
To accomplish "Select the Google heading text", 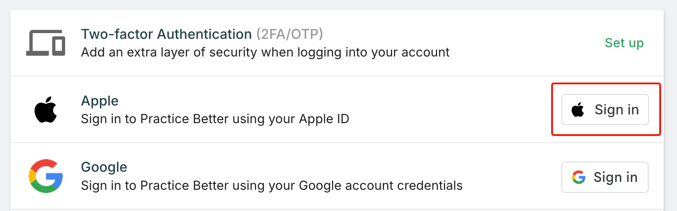I will 104,167.
